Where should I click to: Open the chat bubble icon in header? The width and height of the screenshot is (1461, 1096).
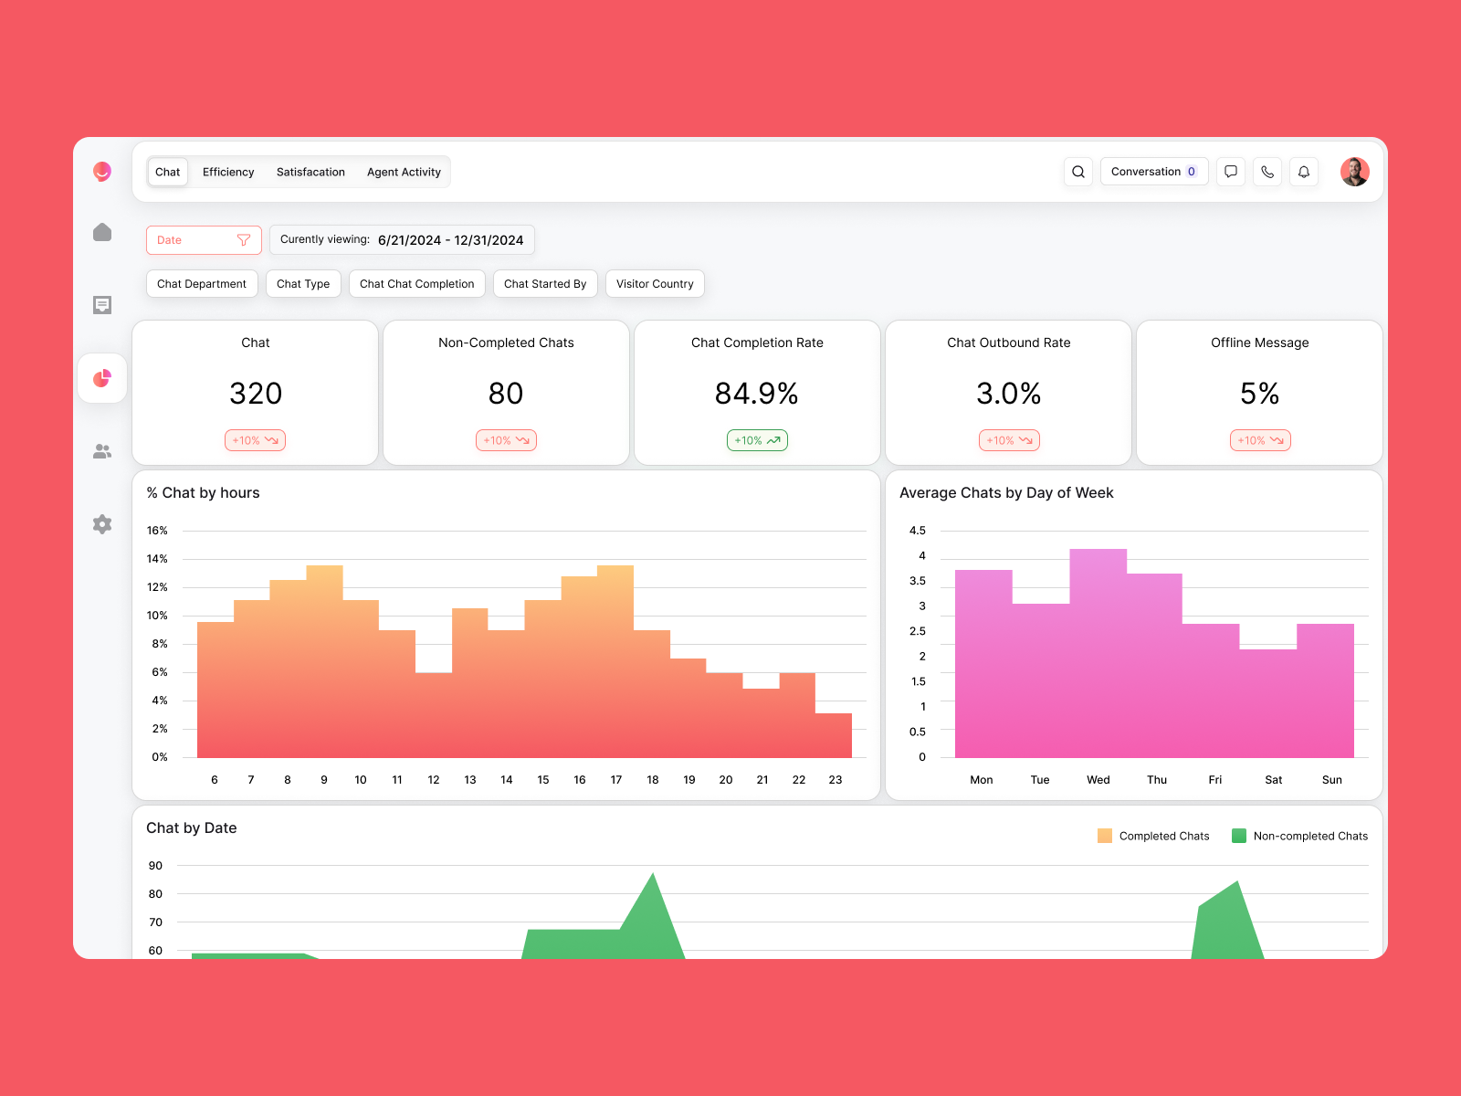[x=1231, y=172]
